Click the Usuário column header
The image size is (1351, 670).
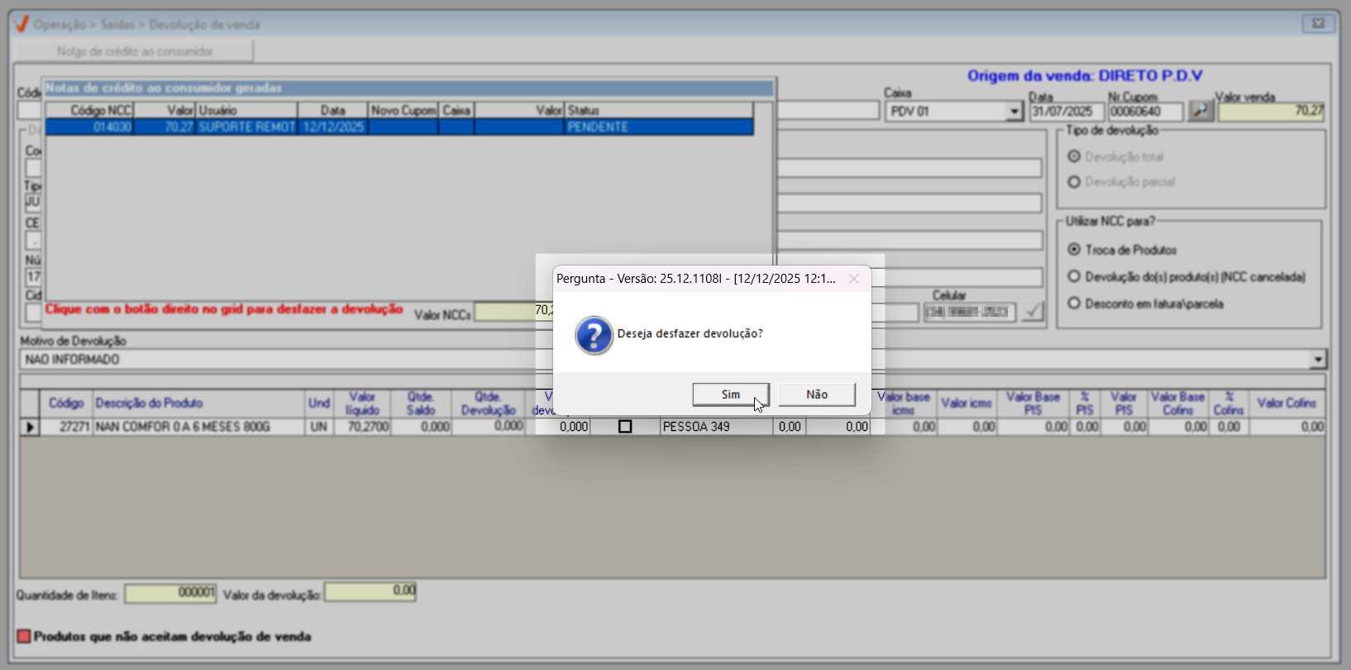tap(246, 110)
